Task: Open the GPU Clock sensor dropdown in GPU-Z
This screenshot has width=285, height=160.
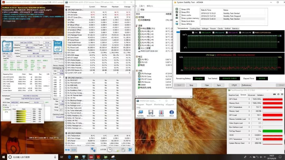Action: tap(249, 99)
